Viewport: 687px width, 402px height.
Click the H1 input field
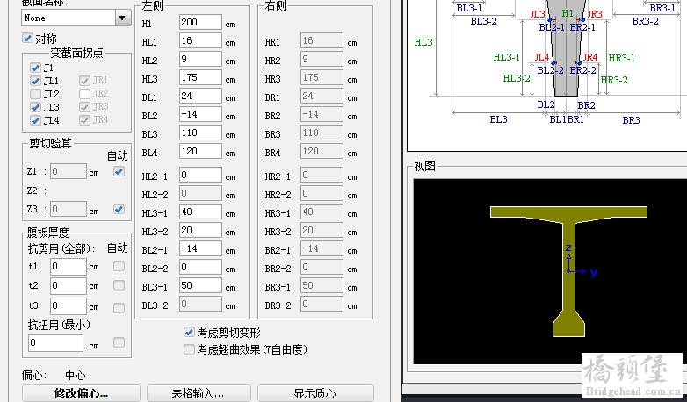[200, 22]
